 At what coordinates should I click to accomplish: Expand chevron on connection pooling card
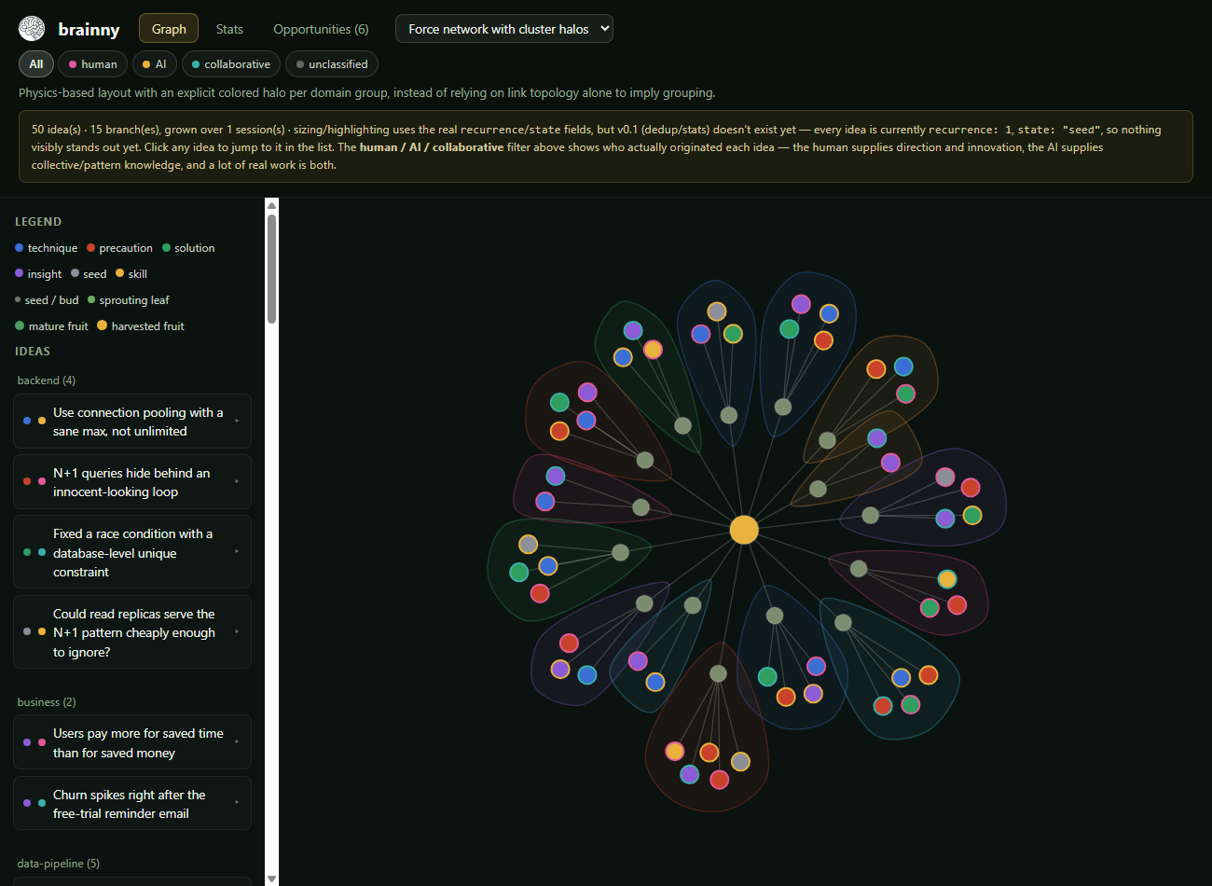(237, 421)
